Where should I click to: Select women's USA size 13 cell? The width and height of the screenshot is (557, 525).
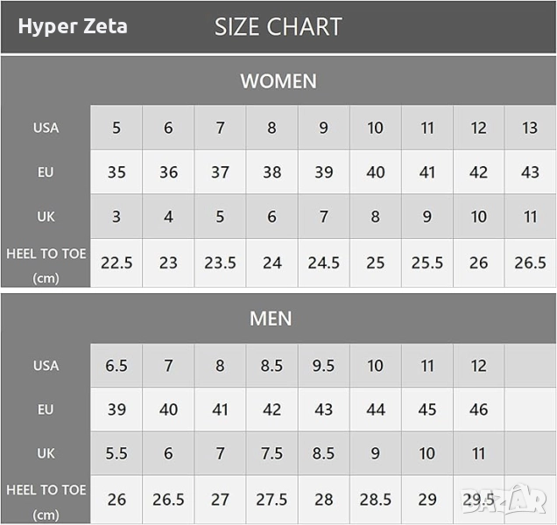530,128
